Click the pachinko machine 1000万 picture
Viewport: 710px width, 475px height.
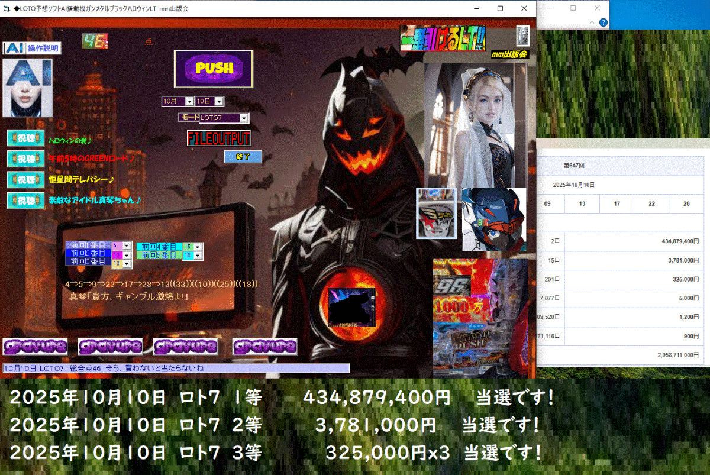pos(480,317)
